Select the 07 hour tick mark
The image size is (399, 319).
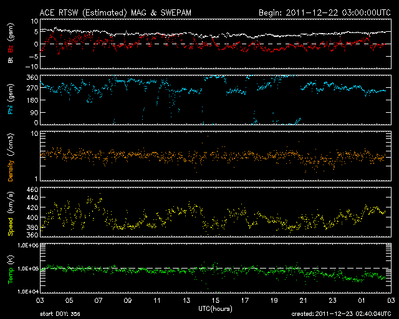pyautogui.click(x=99, y=300)
